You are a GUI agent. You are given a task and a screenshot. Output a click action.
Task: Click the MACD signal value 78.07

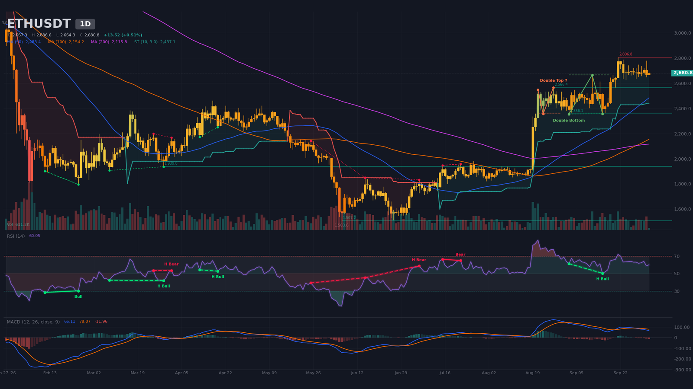85,322
